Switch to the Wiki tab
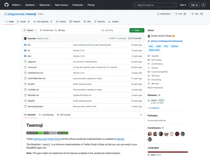 pos(87,22)
